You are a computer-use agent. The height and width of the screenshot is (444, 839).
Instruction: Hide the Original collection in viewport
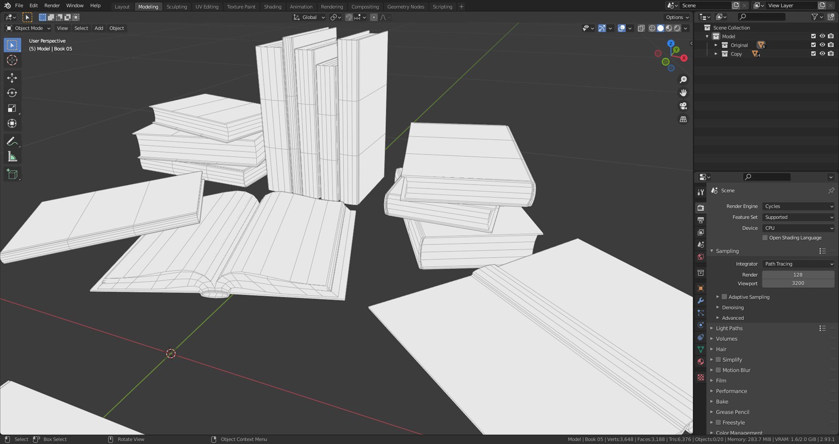point(822,45)
